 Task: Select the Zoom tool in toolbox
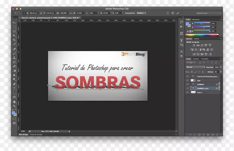pos(14,106)
